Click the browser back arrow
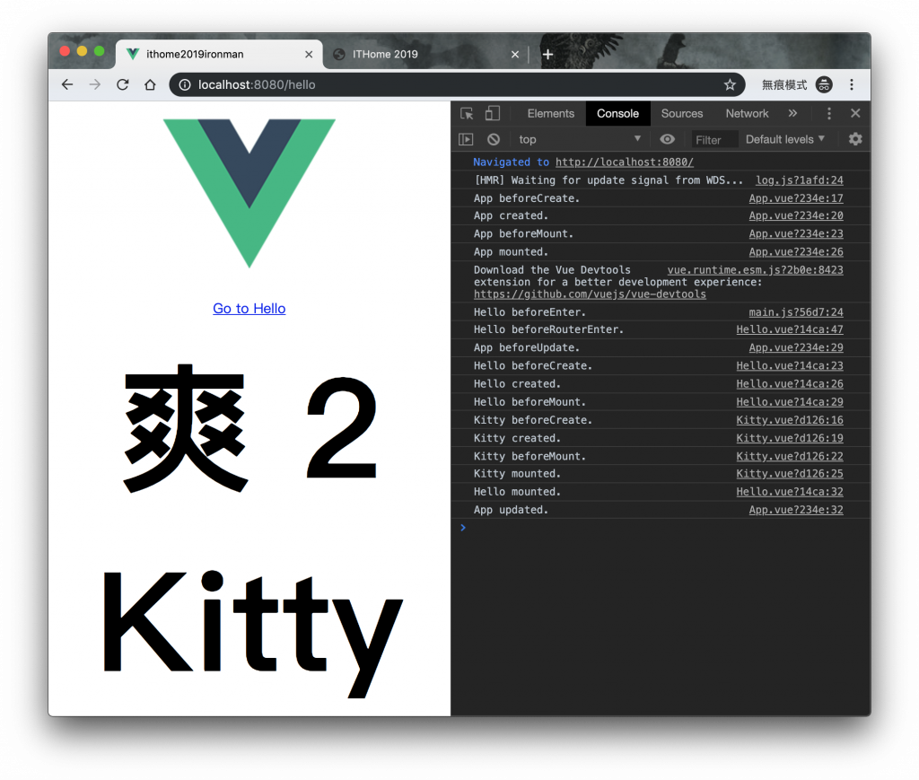Image resolution: width=919 pixels, height=780 pixels. click(x=67, y=84)
